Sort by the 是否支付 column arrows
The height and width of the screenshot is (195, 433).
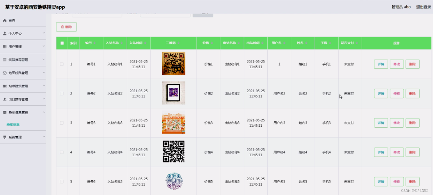[x=357, y=43]
